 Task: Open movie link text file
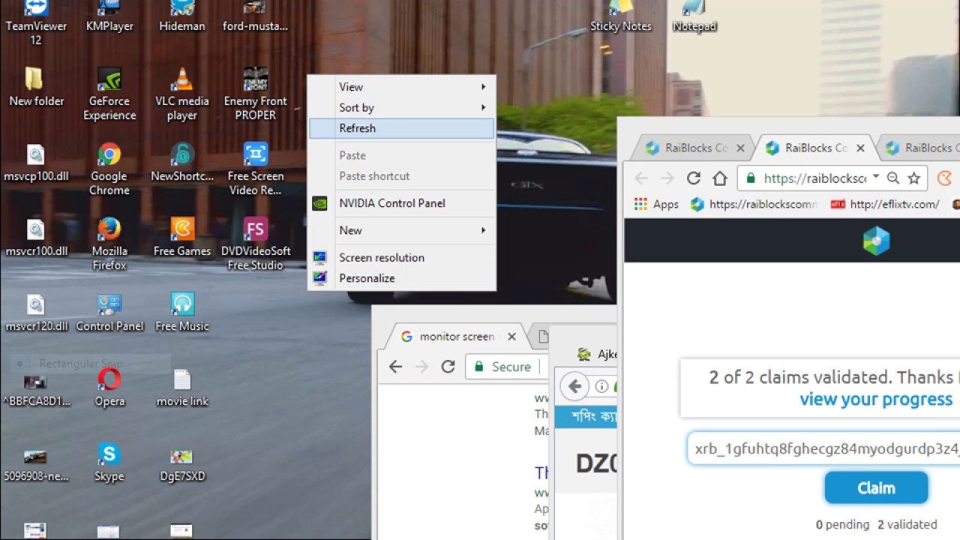(181, 387)
